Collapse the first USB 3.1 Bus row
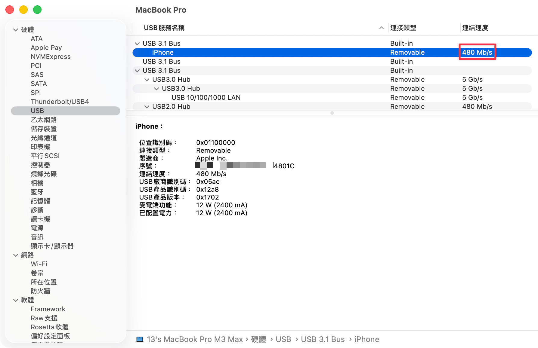 137,44
